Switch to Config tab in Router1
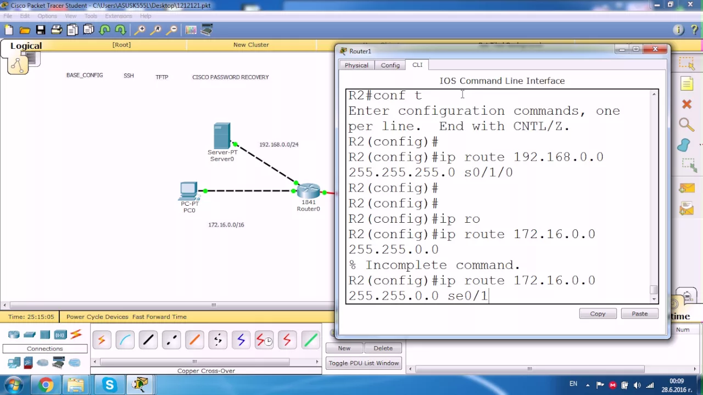703x395 pixels. coord(390,65)
